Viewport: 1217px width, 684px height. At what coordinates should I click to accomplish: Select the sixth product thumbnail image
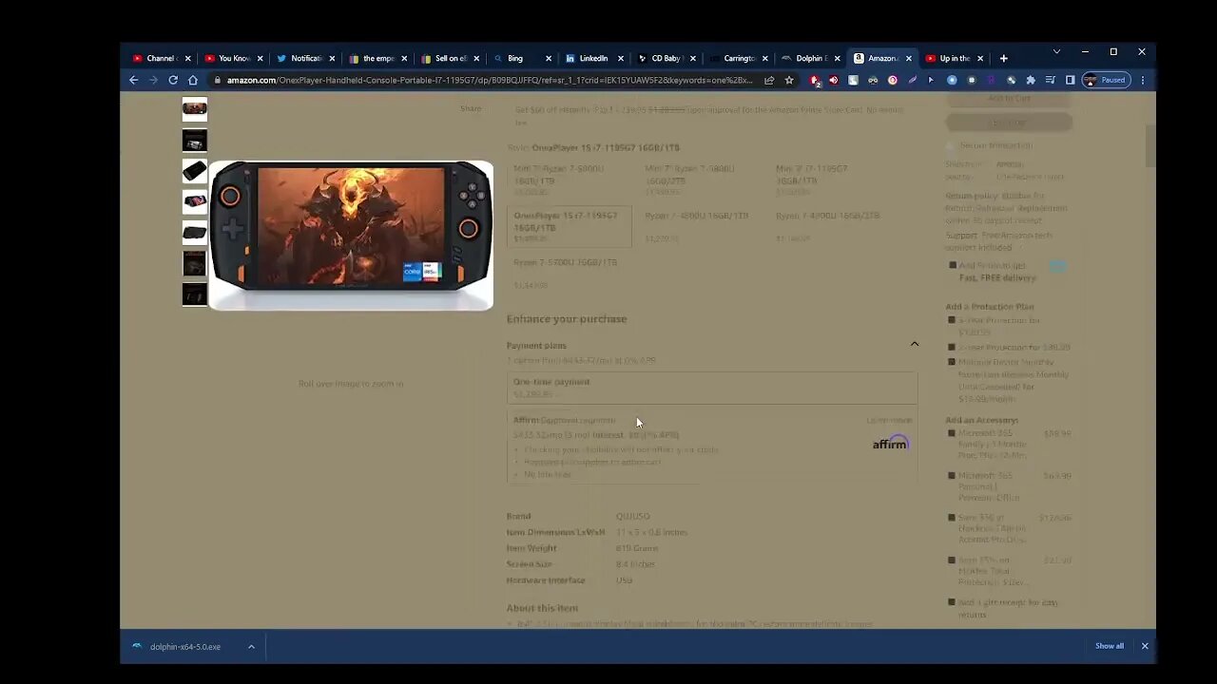(195, 263)
